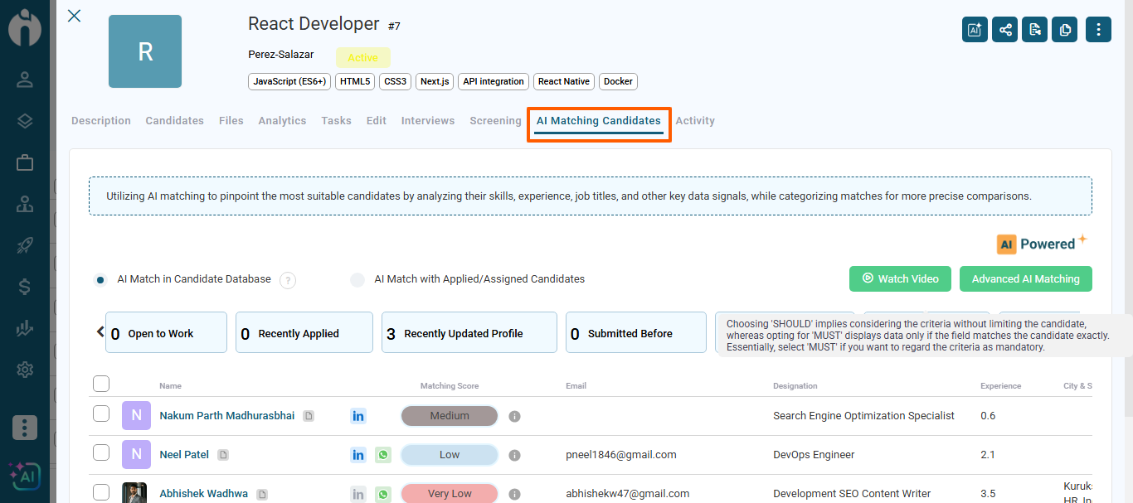The image size is (1133, 503).
Task: Open Neel Patel's LinkedIn profile icon
Action: tap(358, 455)
